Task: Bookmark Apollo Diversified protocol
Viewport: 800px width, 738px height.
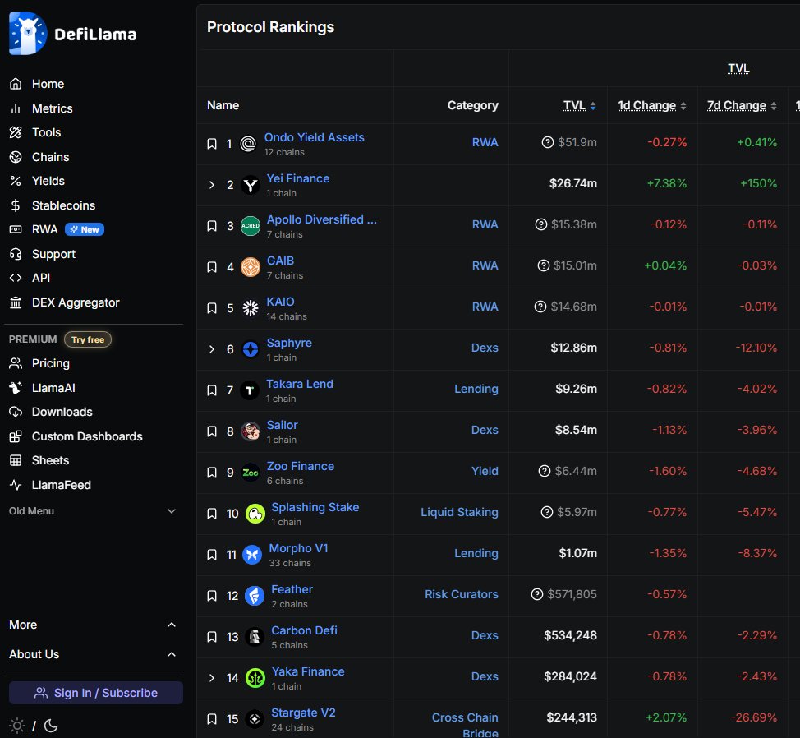Action: tap(212, 225)
